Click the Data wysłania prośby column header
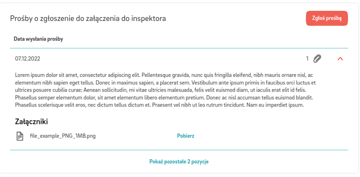The width and height of the screenshot is (360, 177). point(38,39)
